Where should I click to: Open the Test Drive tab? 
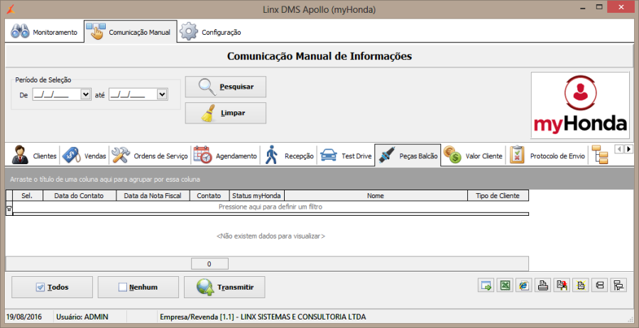[x=346, y=155]
